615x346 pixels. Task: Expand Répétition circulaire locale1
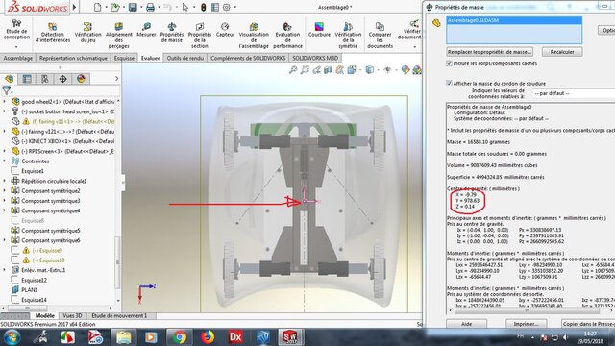5,181
